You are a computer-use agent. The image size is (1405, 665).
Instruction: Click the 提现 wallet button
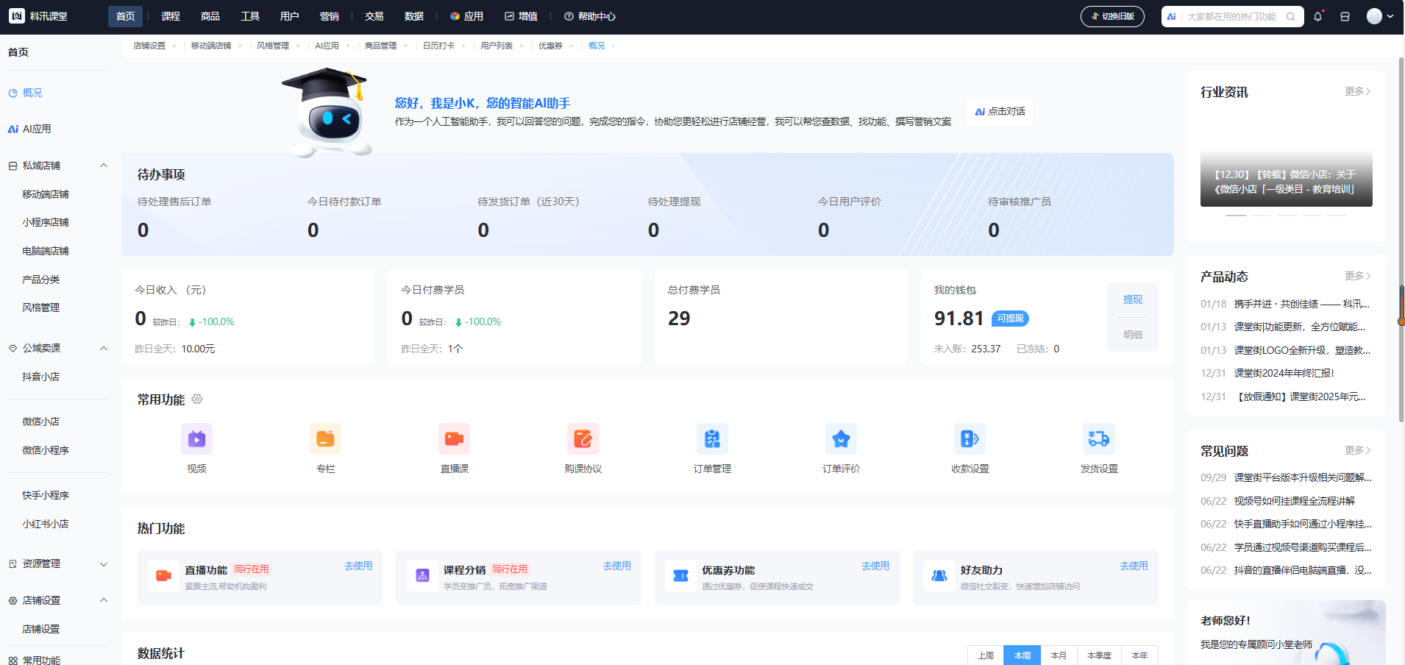pyautogui.click(x=1133, y=299)
